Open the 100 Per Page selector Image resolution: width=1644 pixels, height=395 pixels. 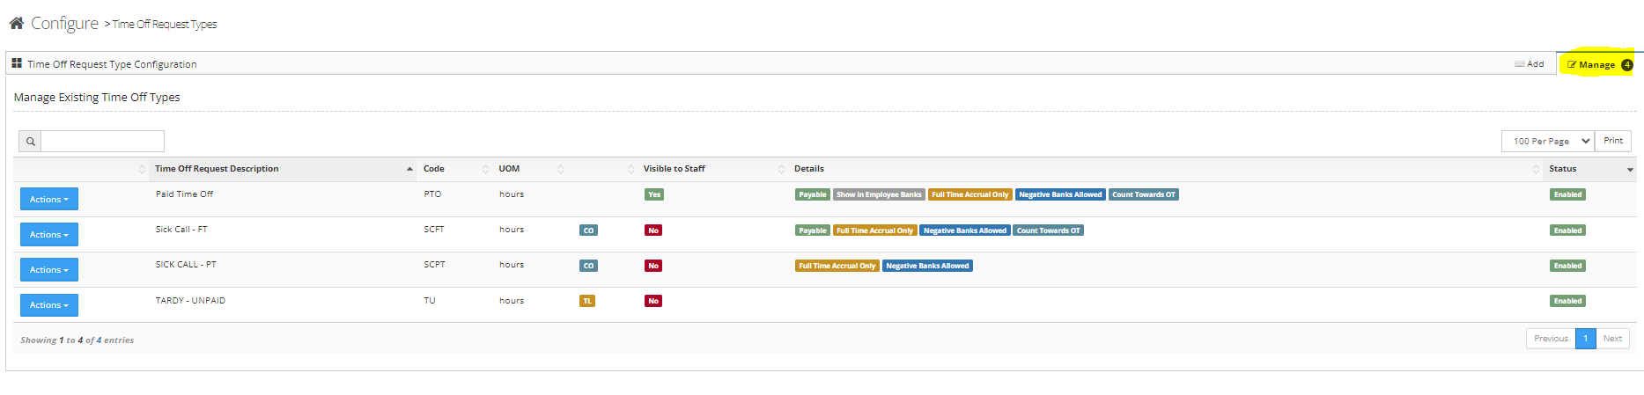[1547, 141]
